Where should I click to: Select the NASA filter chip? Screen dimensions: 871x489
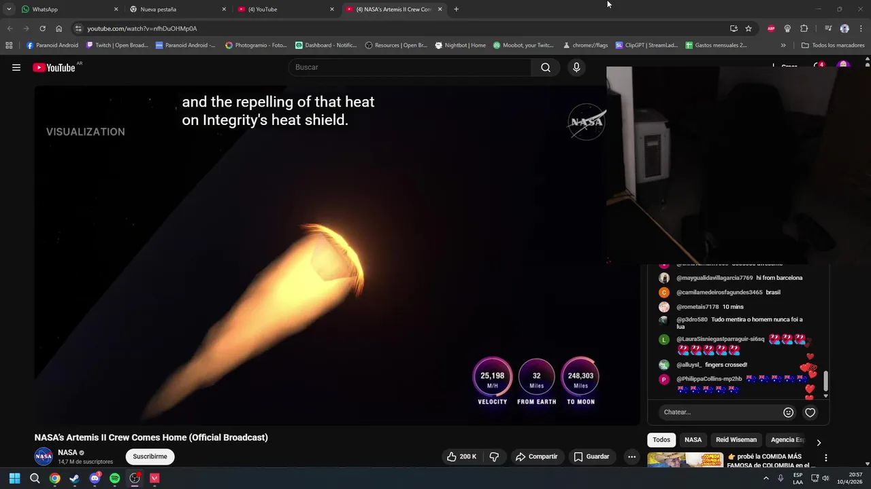693,439
